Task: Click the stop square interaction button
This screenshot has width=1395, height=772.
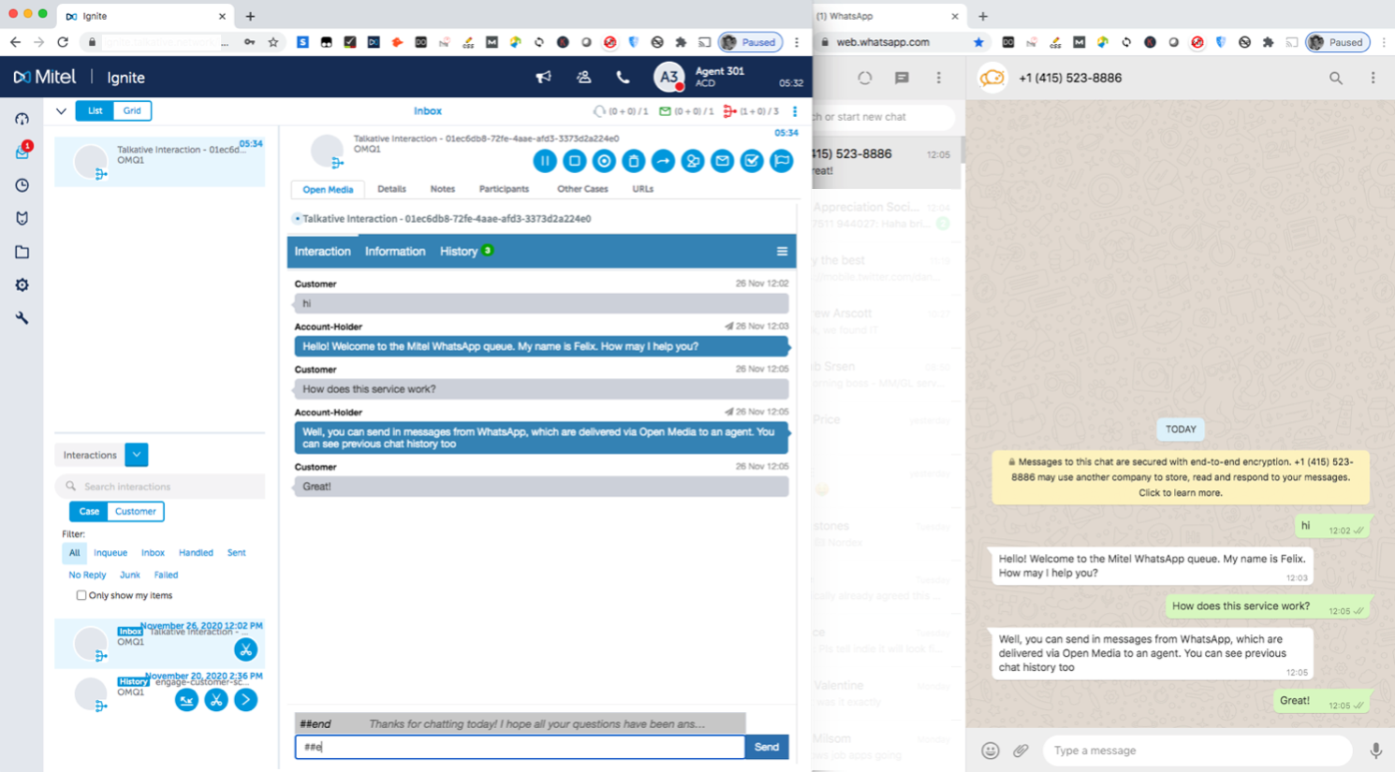Action: click(575, 161)
